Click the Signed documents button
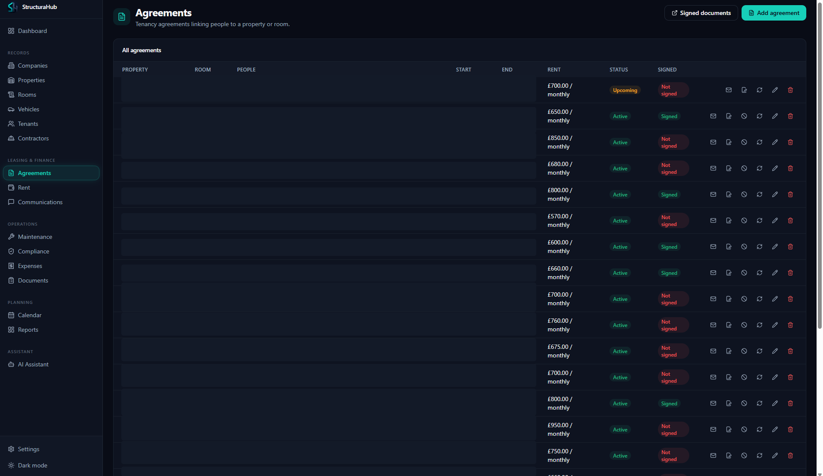The image size is (823, 476). pyautogui.click(x=701, y=13)
